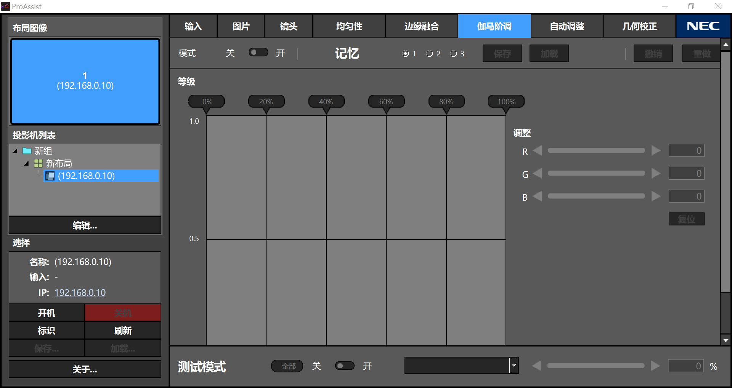Image resolution: width=732 pixels, height=388 pixels.
Task: Click the R slider left arrow
Action: click(x=537, y=151)
